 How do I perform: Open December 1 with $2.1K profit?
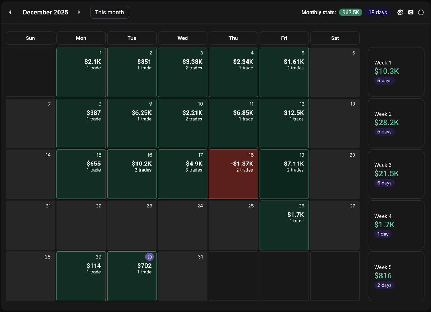[81, 72]
